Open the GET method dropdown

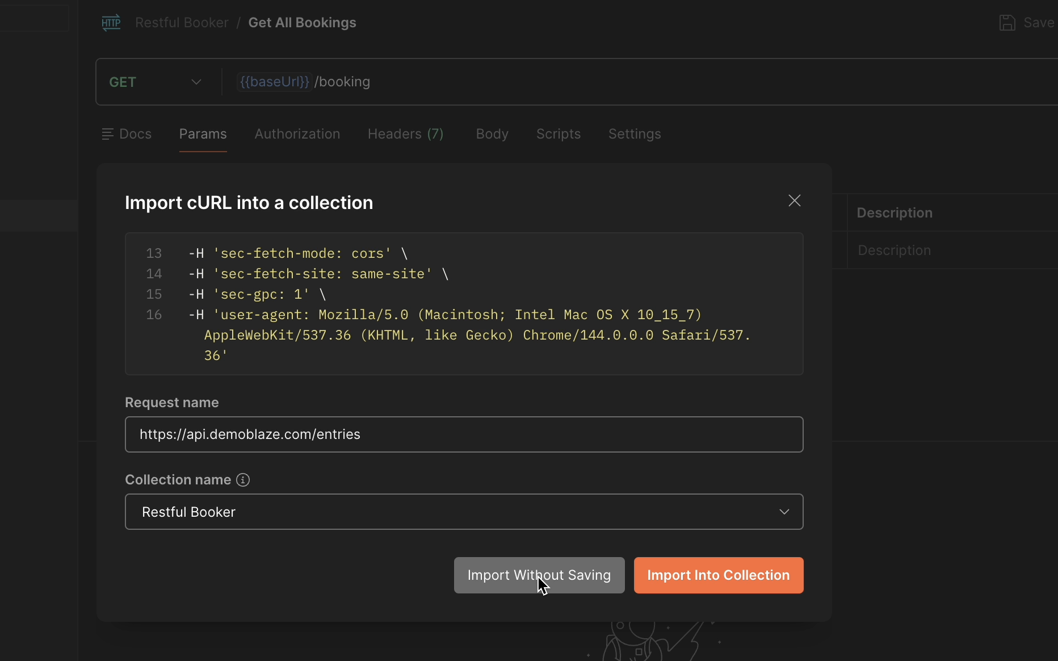click(x=196, y=82)
